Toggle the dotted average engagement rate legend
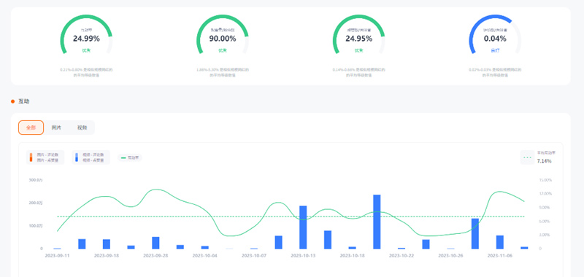The height and width of the screenshot is (277, 584). tap(527, 157)
